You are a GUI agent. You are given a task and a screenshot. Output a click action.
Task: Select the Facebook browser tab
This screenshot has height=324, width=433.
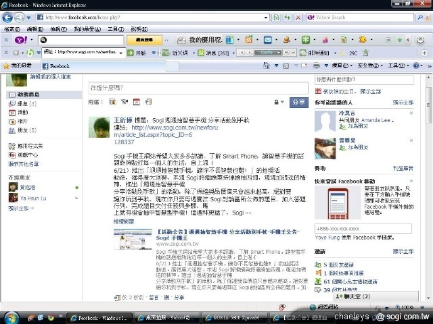[x=104, y=66]
